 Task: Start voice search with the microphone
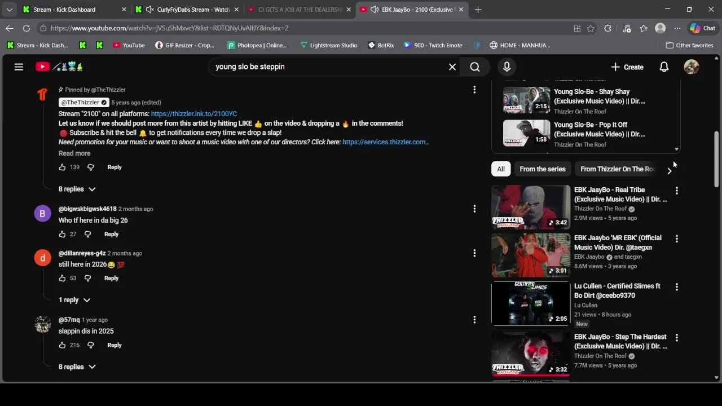(x=507, y=67)
